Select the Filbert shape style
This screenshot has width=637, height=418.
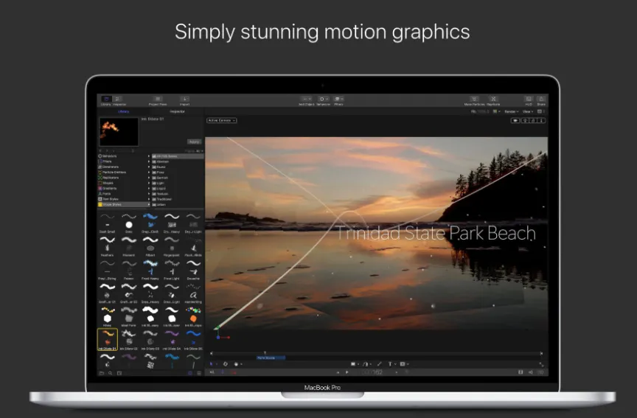[150, 246]
